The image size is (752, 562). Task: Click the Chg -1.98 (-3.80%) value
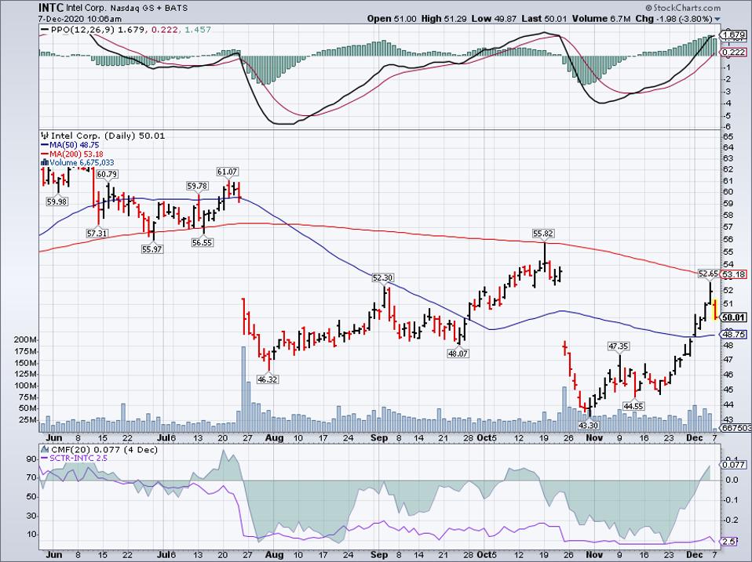pos(674,19)
